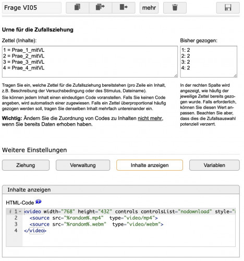Click the line '4 = Prae_4_mitVL'
The width and height of the screenshot is (244, 261).
tap(23, 68)
